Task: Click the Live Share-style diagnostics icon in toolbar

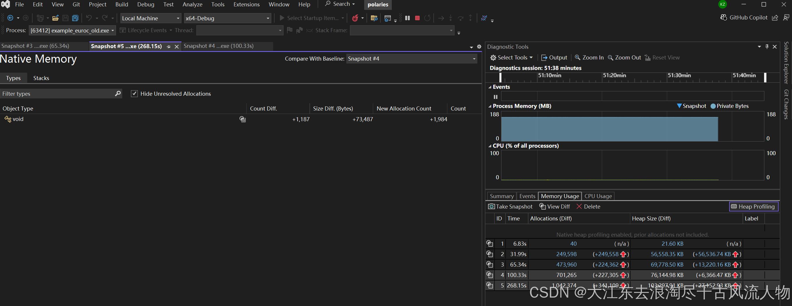Action: (x=484, y=18)
